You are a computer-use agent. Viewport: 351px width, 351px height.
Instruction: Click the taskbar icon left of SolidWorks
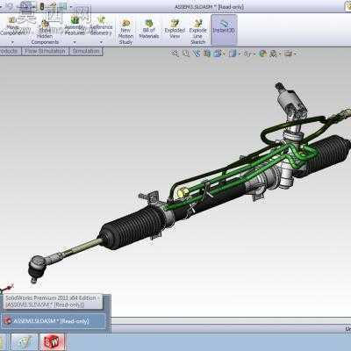25,342
